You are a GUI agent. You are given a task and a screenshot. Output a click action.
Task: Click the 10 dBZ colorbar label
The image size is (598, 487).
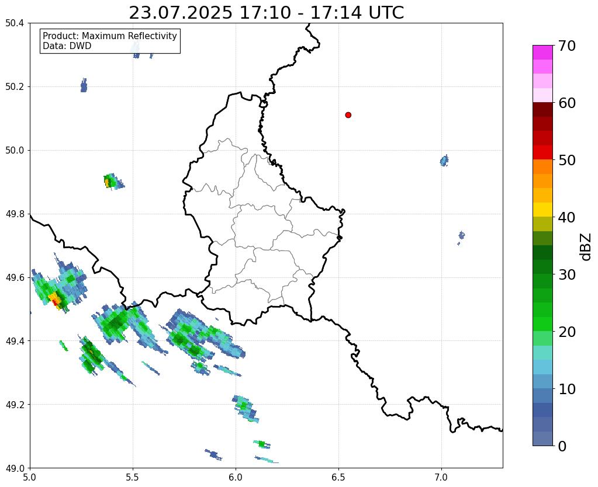[x=566, y=389]
